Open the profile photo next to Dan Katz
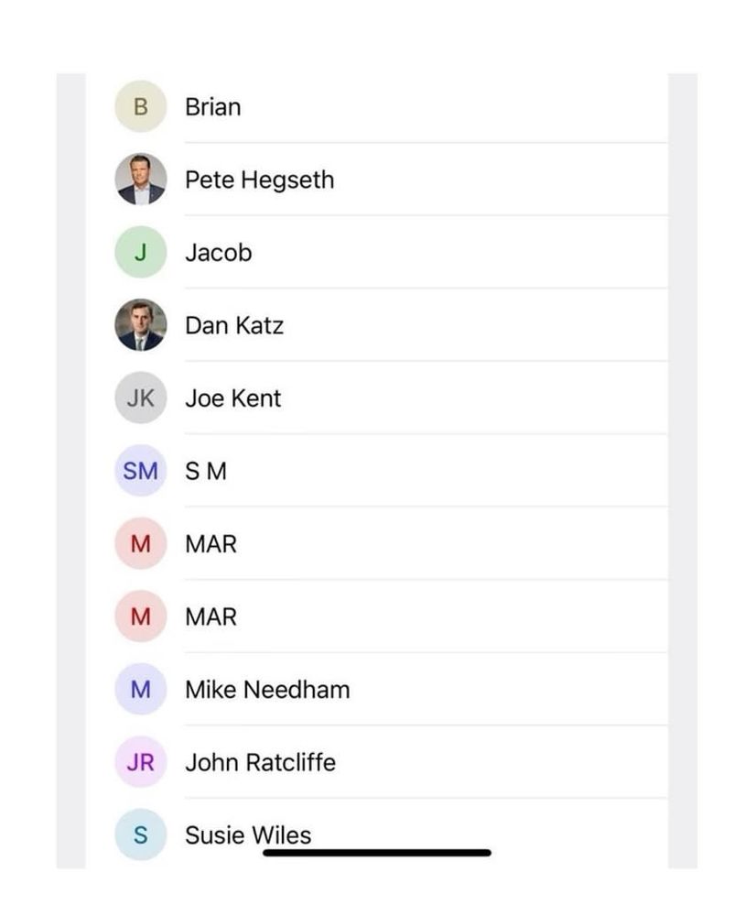Screen dimensions: 734x916 (140, 325)
